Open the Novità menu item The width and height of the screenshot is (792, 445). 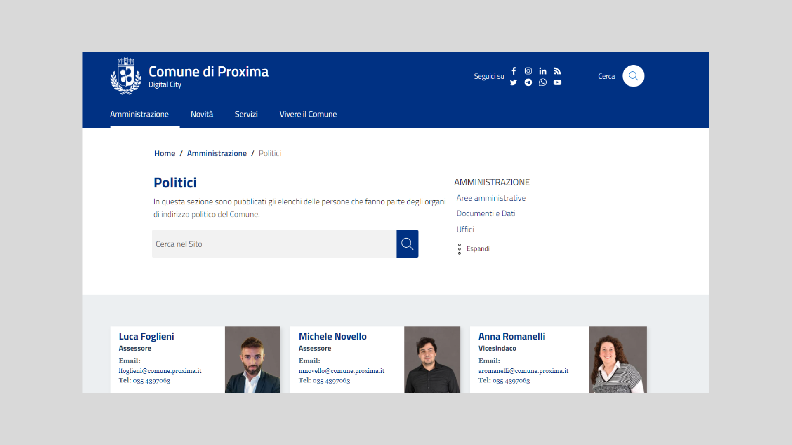click(202, 114)
